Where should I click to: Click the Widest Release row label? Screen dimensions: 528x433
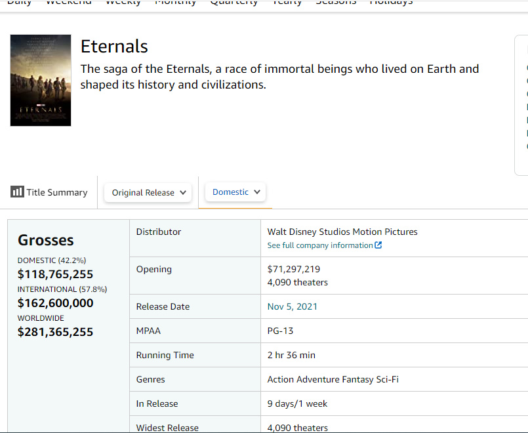pyautogui.click(x=167, y=428)
